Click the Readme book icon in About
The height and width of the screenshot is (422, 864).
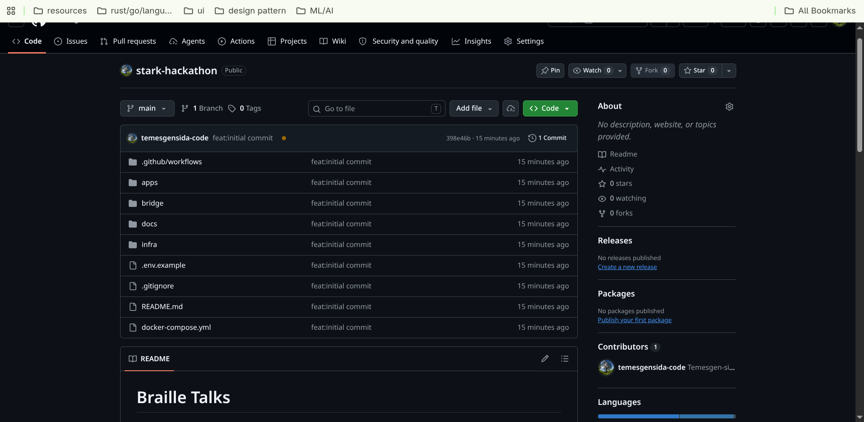click(x=602, y=154)
